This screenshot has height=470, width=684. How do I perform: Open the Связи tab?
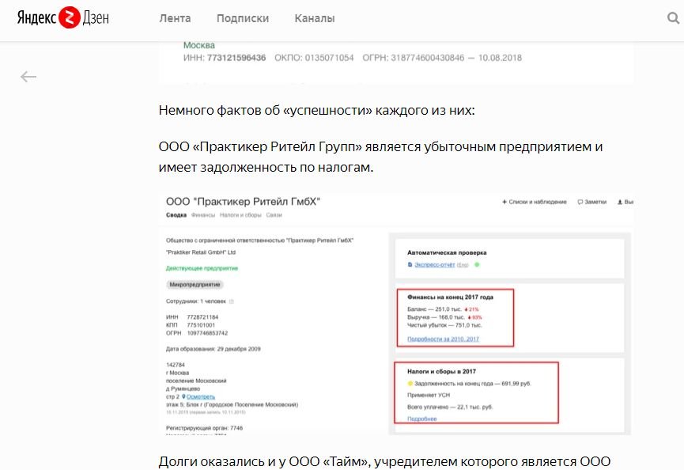click(274, 215)
